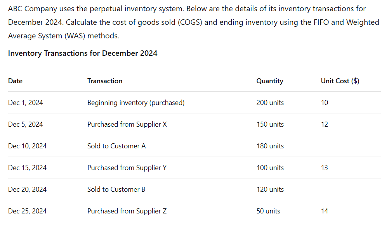389x239 pixels.
Task: Select the 50 units quantity cell
Action: coord(268,211)
